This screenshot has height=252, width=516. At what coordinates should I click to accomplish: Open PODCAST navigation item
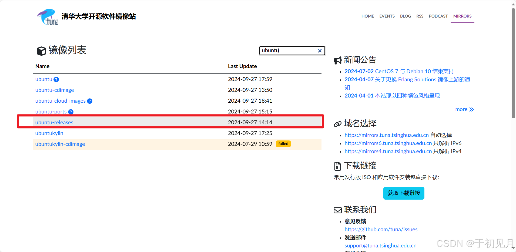pyautogui.click(x=438, y=16)
